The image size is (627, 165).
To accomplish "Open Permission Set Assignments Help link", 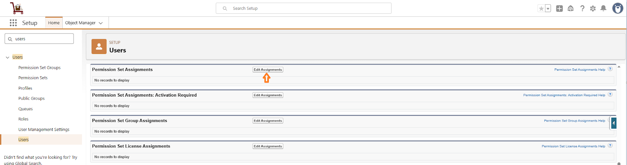I will (x=580, y=70).
